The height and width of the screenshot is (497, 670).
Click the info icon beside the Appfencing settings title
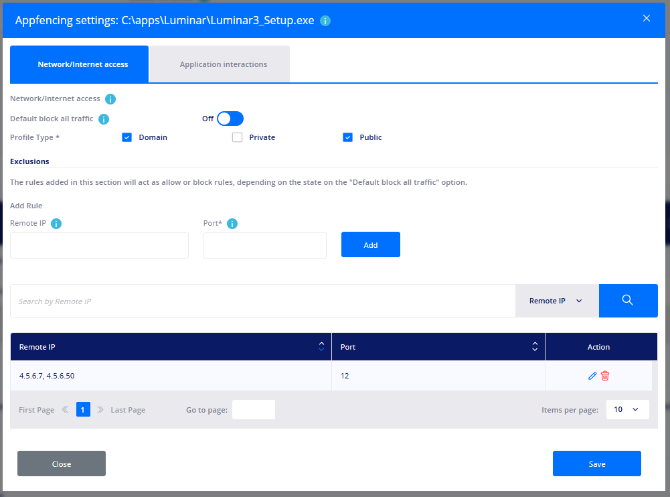325,21
